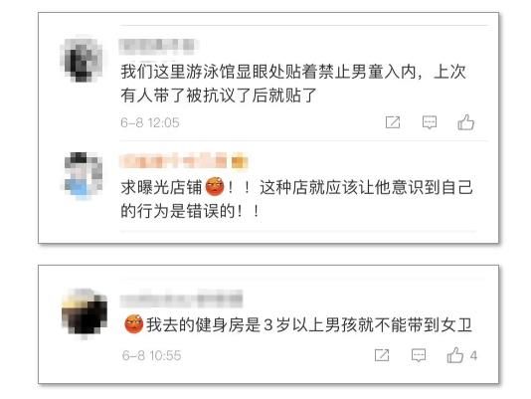This screenshot has height=399, width=531.
Task: Click the comment text 求曝光店铺
Action: 161,187
